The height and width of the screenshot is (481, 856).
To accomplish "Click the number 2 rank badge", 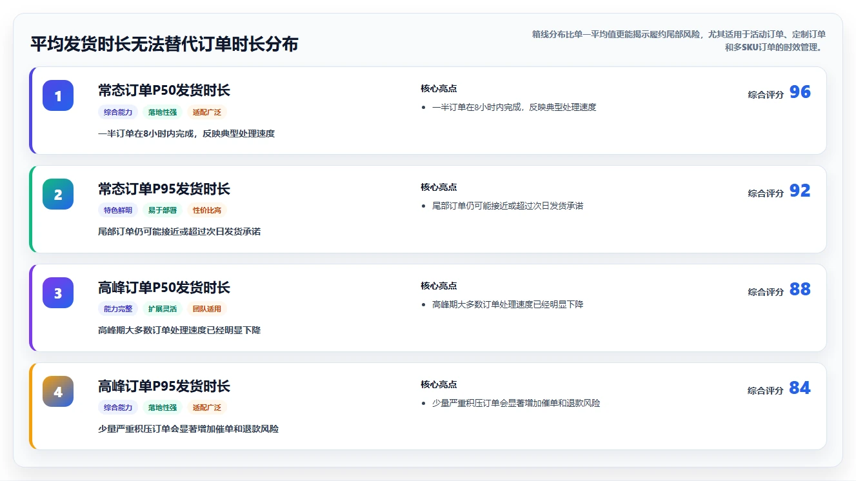I will pyautogui.click(x=58, y=194).
